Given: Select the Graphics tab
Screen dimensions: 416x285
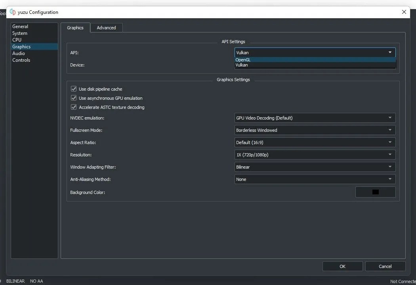Looking at the screenshot, I should (x=75, y=27).
